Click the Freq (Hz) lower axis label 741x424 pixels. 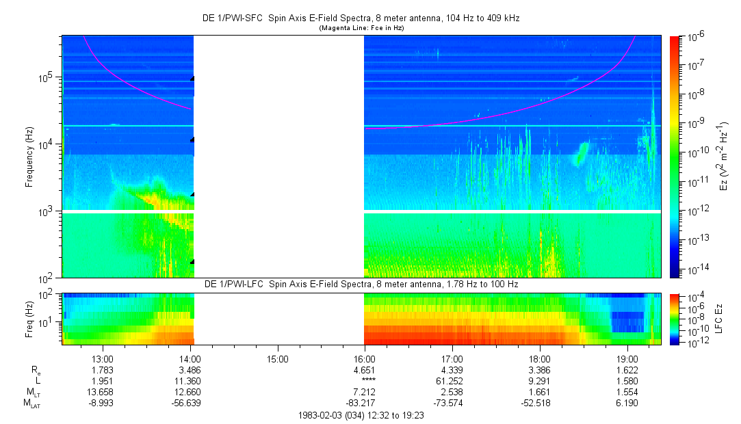[29, 318]
